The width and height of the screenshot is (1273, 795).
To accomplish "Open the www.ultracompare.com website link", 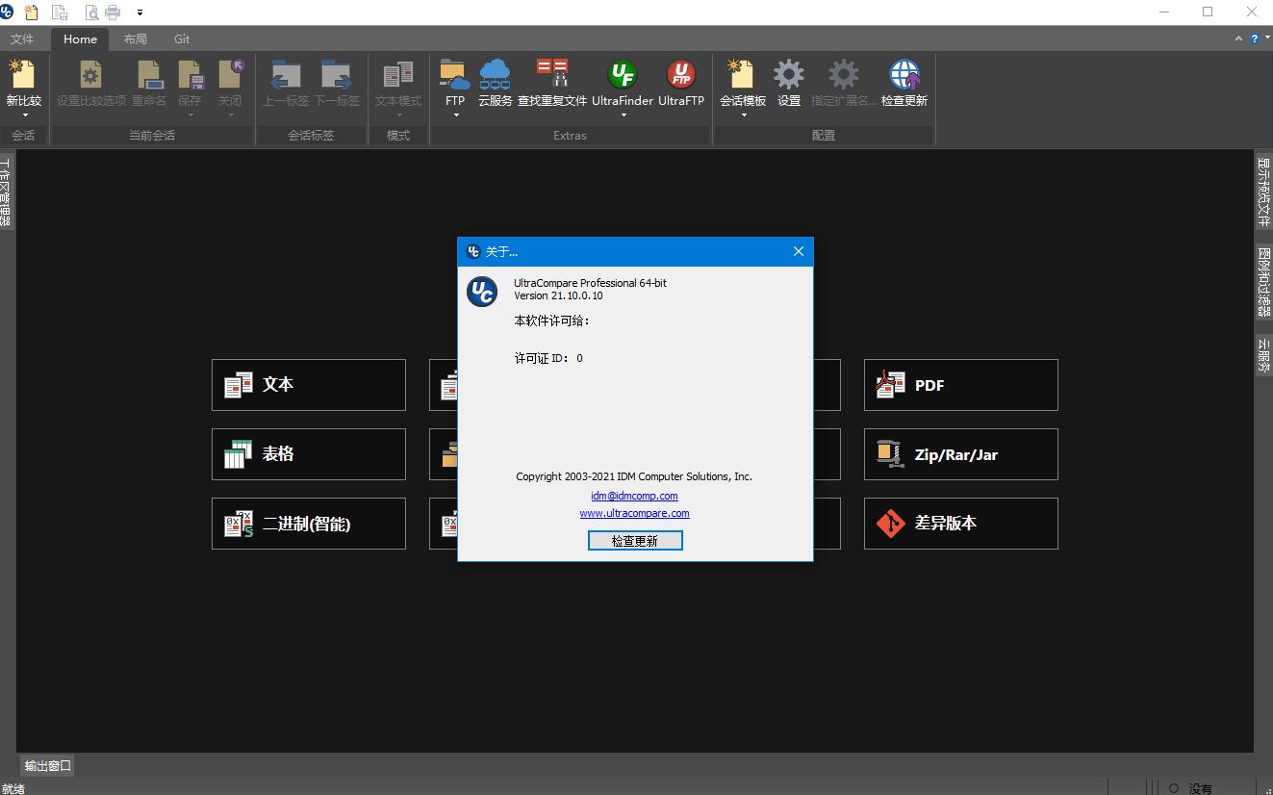I will pyautogui.click(x=634, y=513).
